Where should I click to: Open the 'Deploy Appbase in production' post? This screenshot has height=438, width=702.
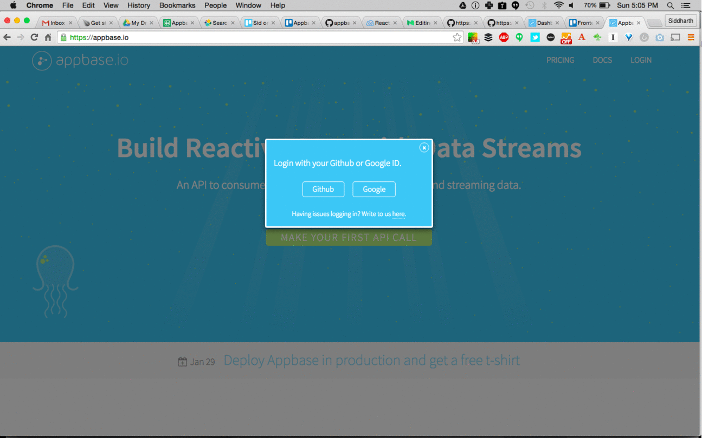point(372,360)
